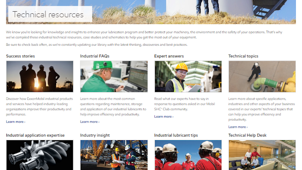Open the Industrial application expertise image
The height and width of the screenshot is (170, 302).
(40, 155)
